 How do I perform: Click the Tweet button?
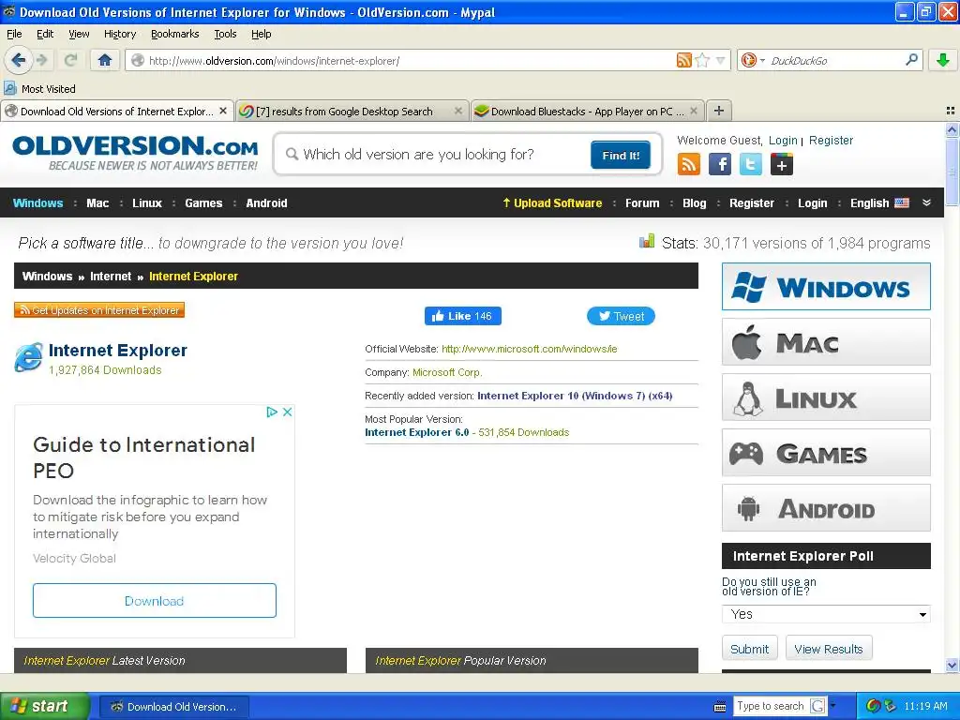[621, 316]
